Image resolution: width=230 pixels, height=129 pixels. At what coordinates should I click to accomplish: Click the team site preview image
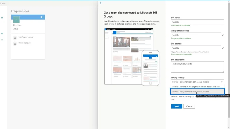click(132, 57)
